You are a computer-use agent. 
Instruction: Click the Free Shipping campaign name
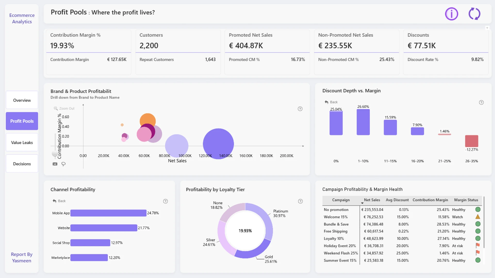point(335,231)
